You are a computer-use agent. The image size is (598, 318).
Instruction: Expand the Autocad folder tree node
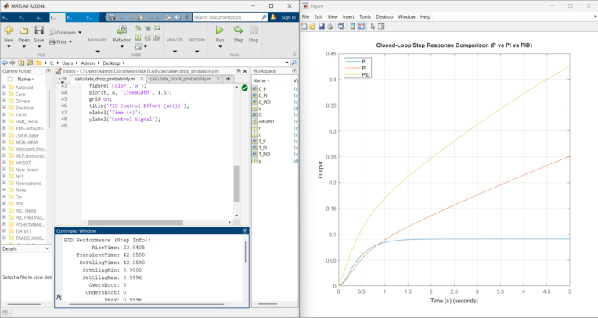click(4, 88)
